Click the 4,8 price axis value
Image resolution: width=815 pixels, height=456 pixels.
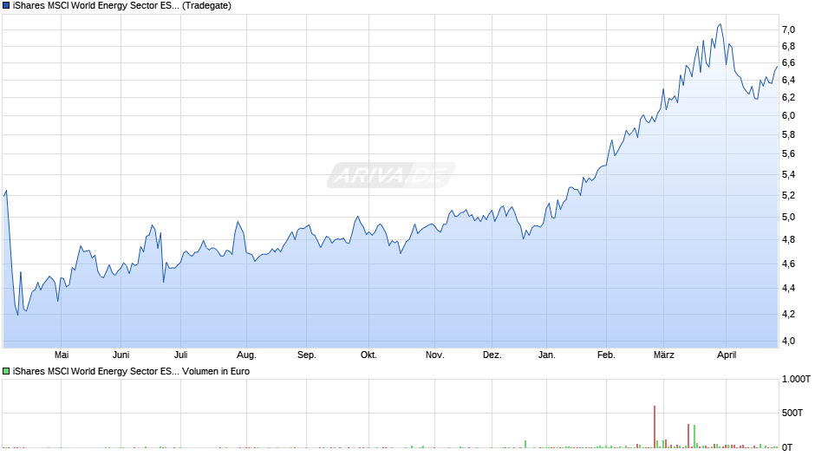point(788,239)
